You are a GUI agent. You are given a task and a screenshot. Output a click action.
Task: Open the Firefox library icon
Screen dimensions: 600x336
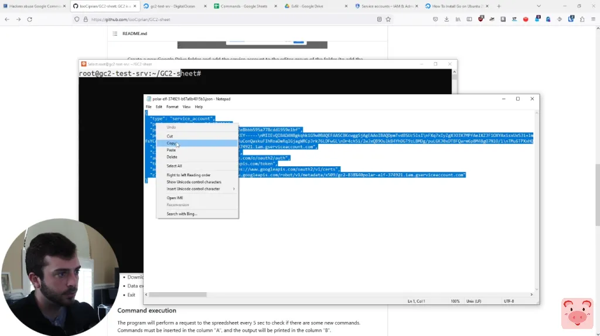458,19
